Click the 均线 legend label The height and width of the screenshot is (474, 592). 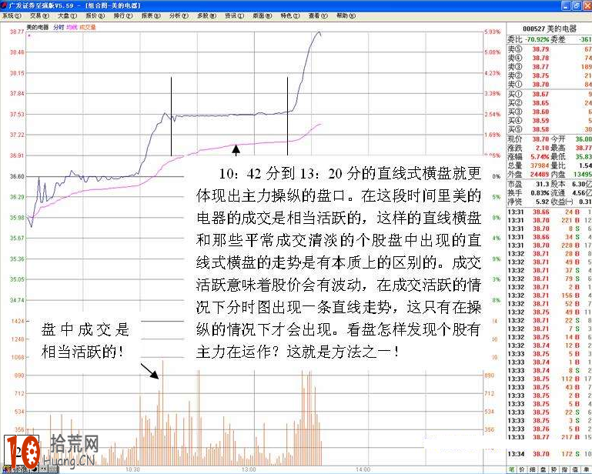click(x=72, y=27)
